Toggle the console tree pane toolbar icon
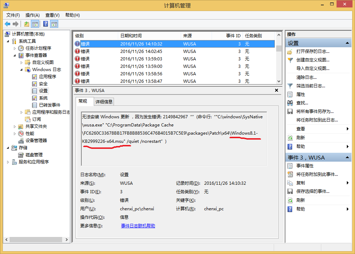The image size is (355, 254). 35,24
